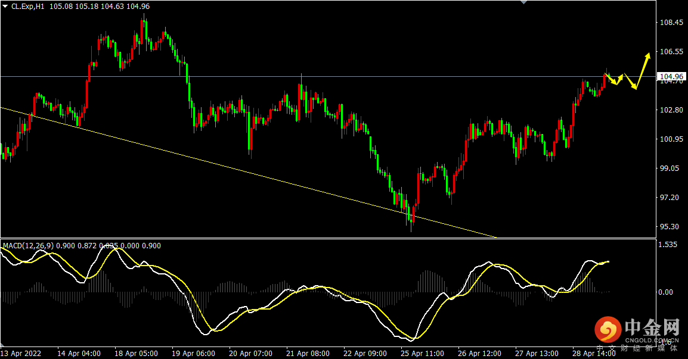Select the MACD(12,26,9) indicator label
Image resolution: width=688 pixels, height=359 pixels.
pyautogui.click(x=28, y=245)
